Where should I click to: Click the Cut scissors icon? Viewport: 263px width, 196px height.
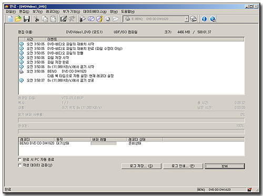pos(36,19)
